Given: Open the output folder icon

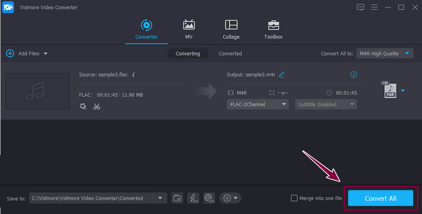Looking at the screenshot, I should click(177, 198).
